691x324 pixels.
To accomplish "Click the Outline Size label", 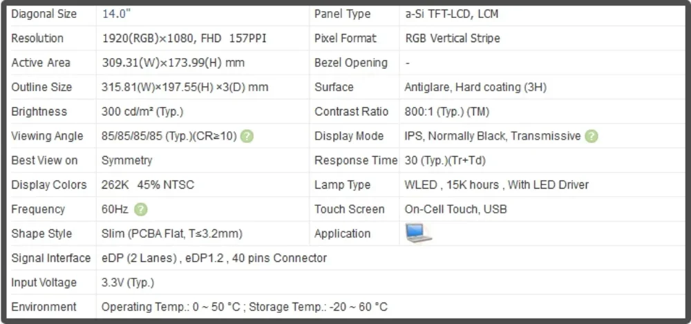I will (x=41, y=87).
